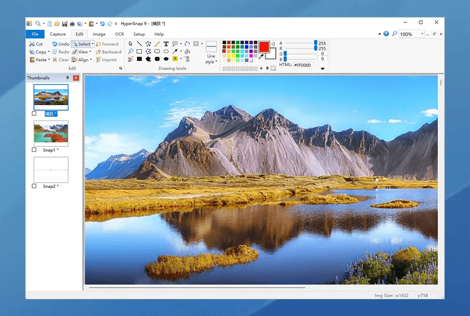Screen dimensions: 470x316
Task: Select the Callout speech bubble tool
Action: coord(175,44)
